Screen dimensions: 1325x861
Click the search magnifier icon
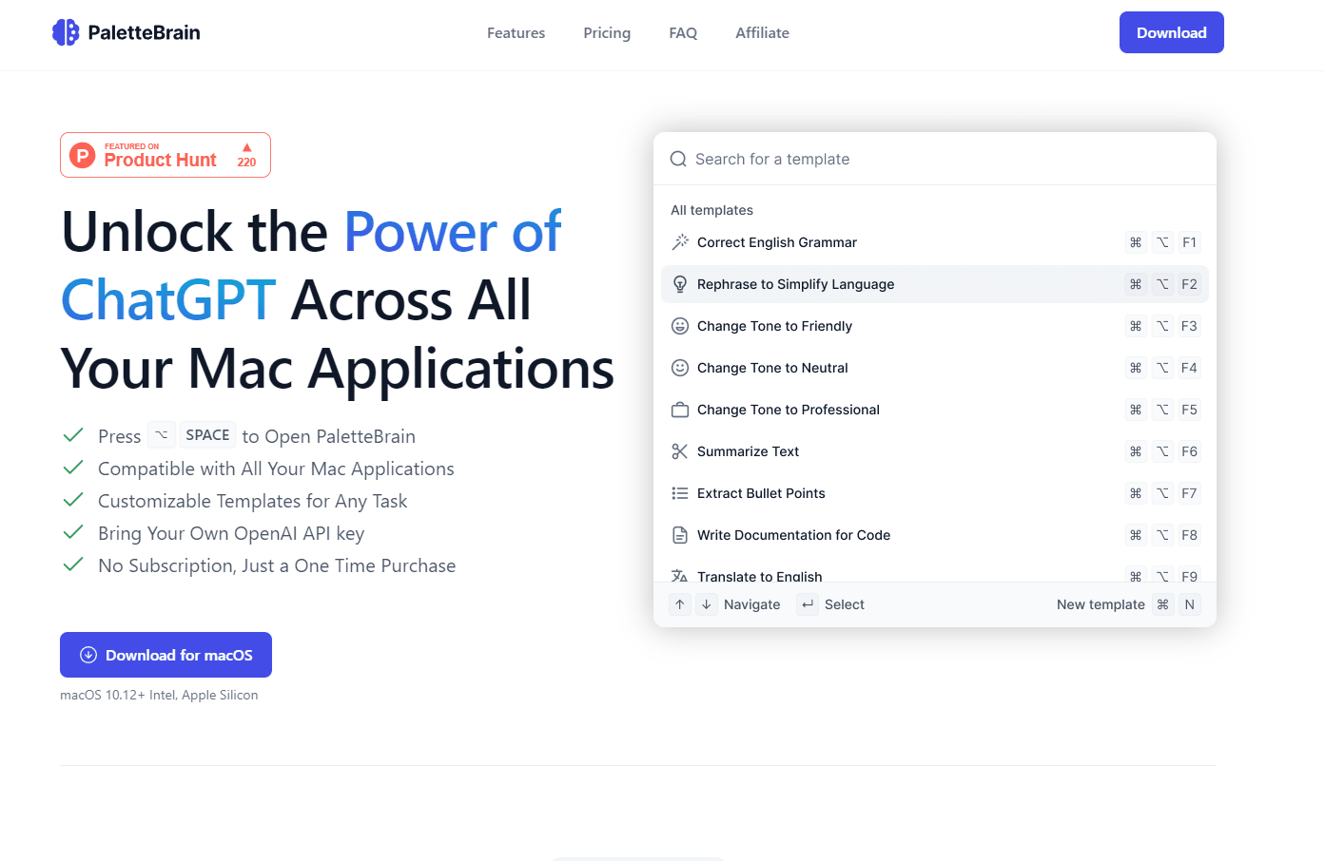pyautogui.click(x=678, y=159)
